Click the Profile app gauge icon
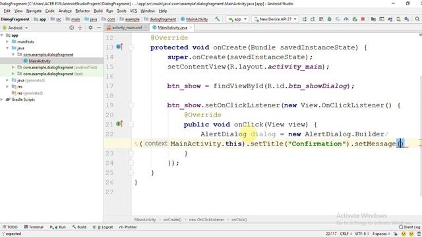422x237 pixels. click(x=346, y=19)
